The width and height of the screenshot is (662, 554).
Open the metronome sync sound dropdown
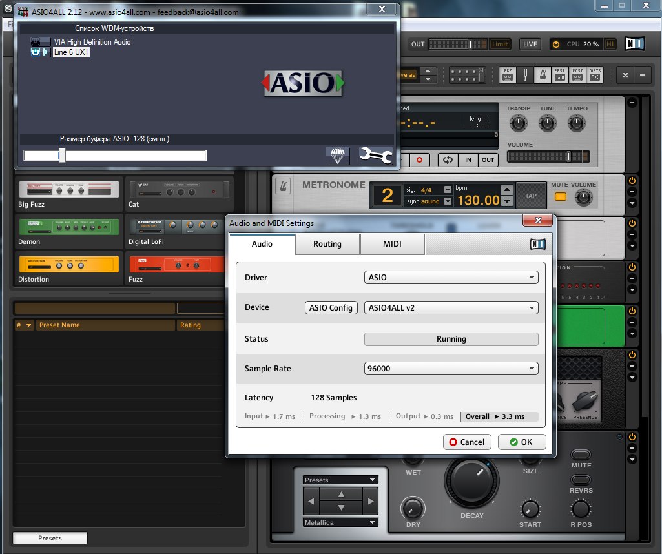click(x=448, y=201)
